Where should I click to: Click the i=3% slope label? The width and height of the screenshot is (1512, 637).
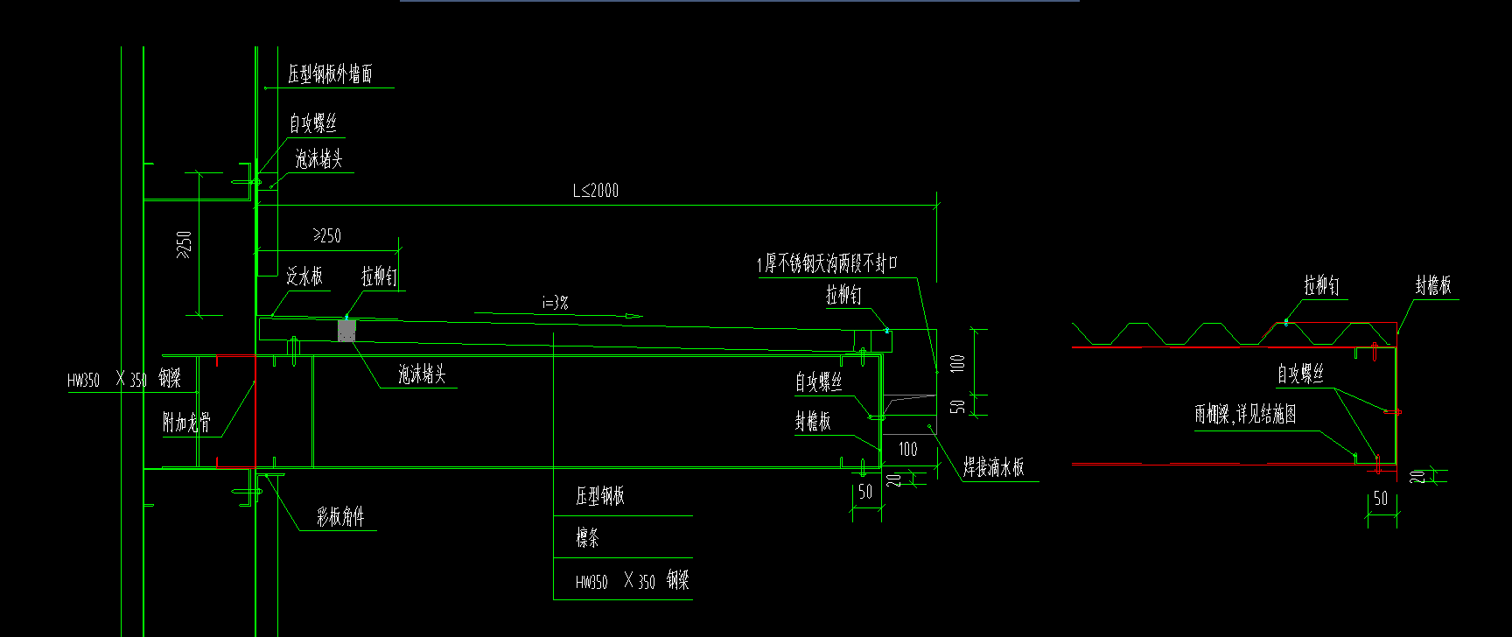(x=556, y=303)
